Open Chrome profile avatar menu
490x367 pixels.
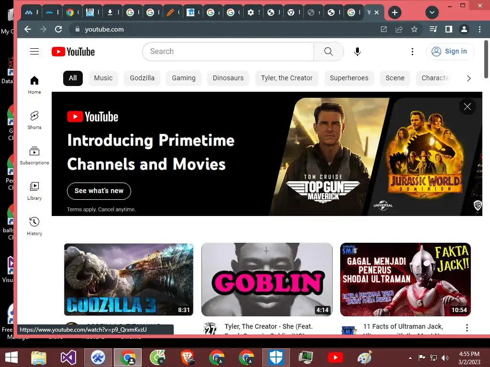464,29
